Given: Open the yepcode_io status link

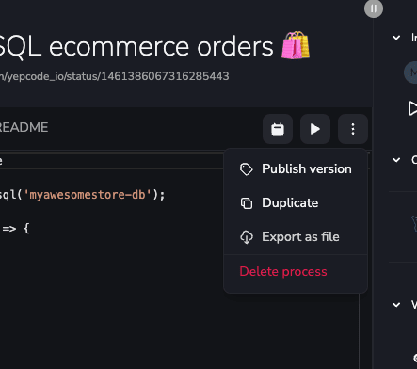Looking at the screenshot, I should 114,76.
